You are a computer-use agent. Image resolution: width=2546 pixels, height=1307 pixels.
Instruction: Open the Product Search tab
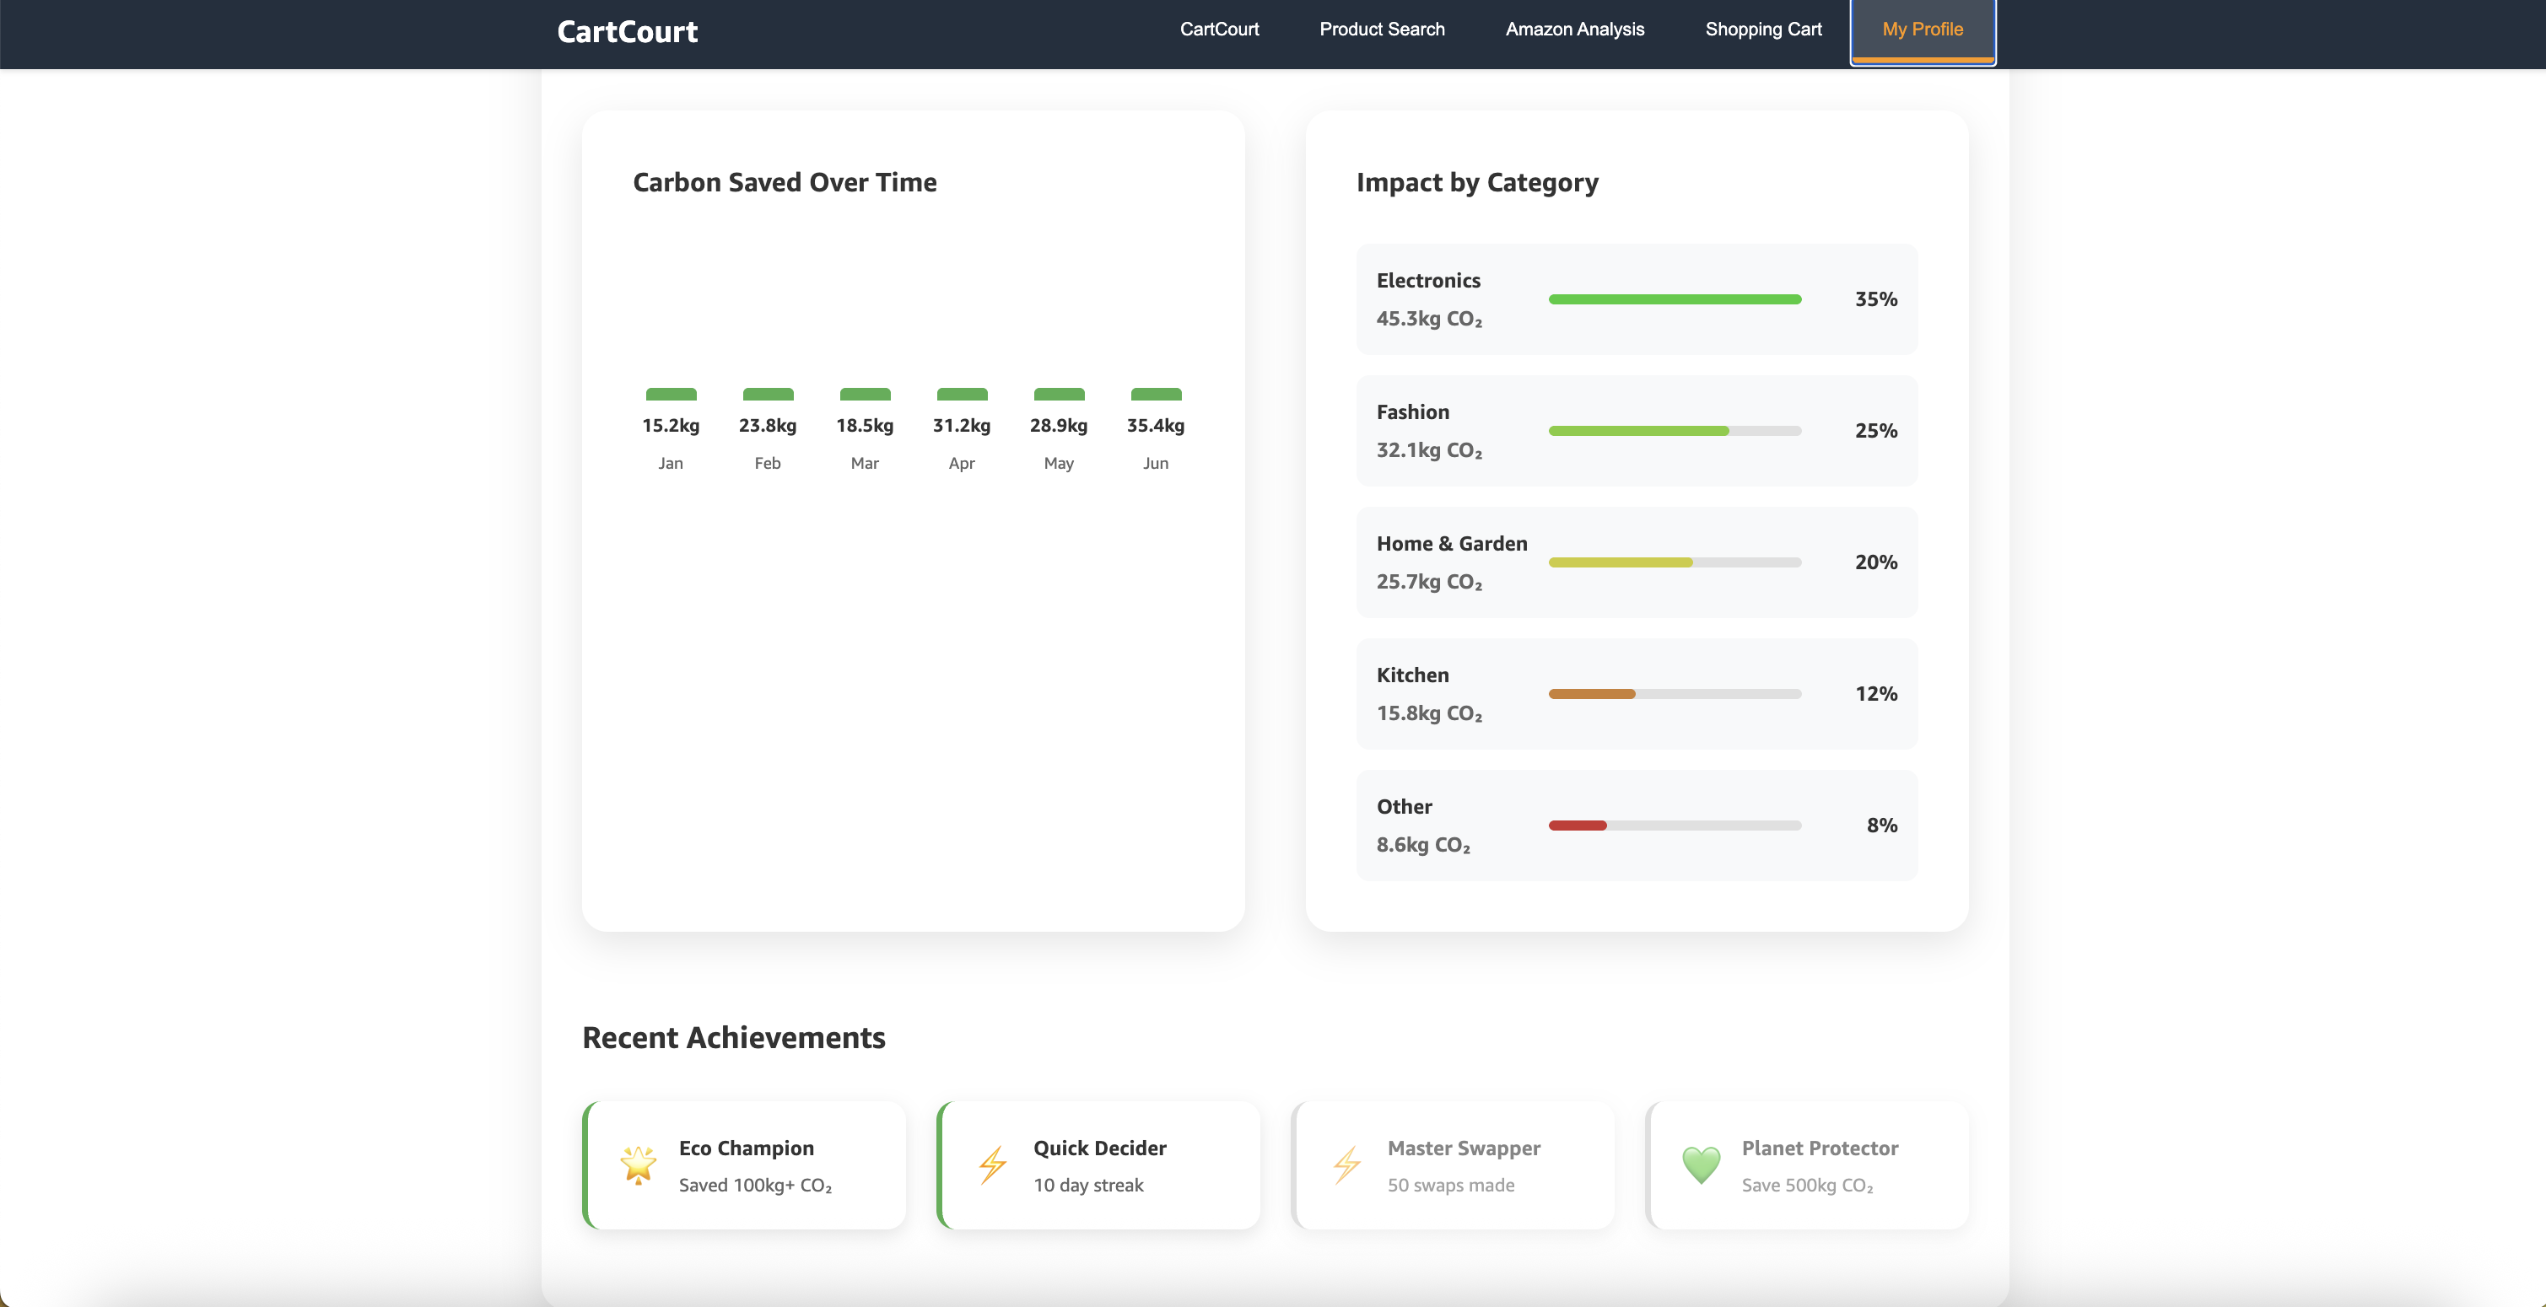1382,30
